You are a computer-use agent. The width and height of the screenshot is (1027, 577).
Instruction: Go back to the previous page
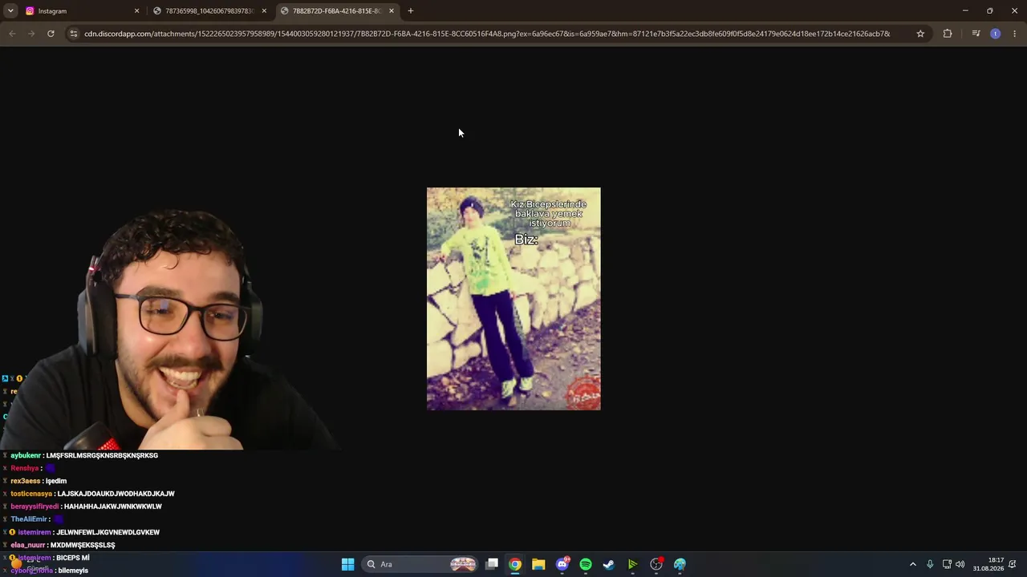coord(12,34)
